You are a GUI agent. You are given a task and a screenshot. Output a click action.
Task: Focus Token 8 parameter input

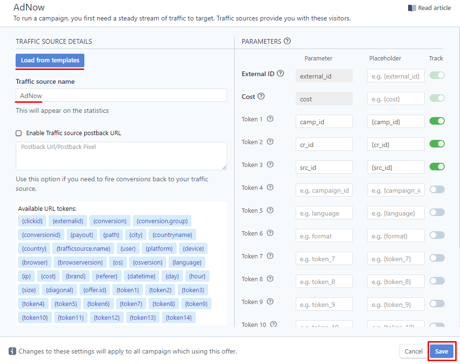(324, 281)
